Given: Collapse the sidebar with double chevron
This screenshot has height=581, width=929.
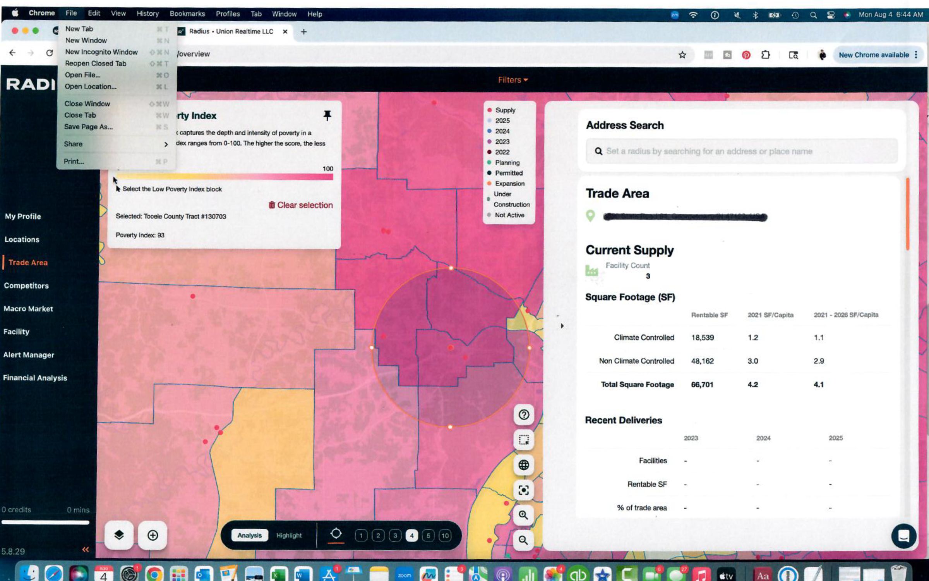Looking at the screenshot, I should tap(85, 549).
